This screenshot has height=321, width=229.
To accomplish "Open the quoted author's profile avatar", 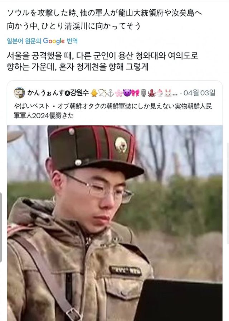I will click(19, 93).
